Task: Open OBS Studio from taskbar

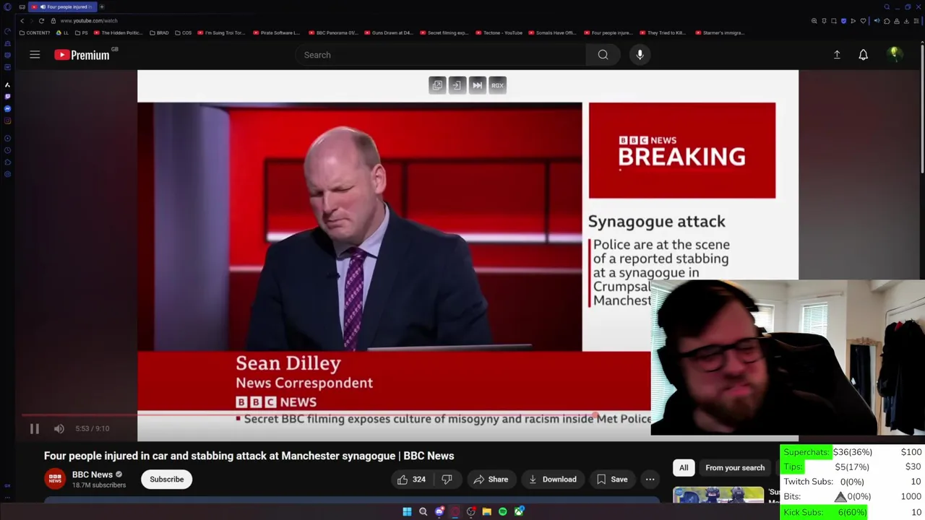Action: tap(471, 511)
